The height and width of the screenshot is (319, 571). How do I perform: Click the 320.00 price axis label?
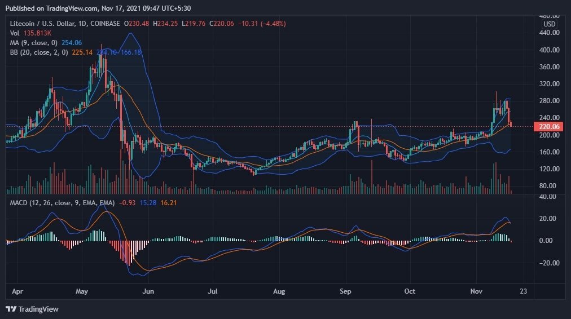coord(549,83)
